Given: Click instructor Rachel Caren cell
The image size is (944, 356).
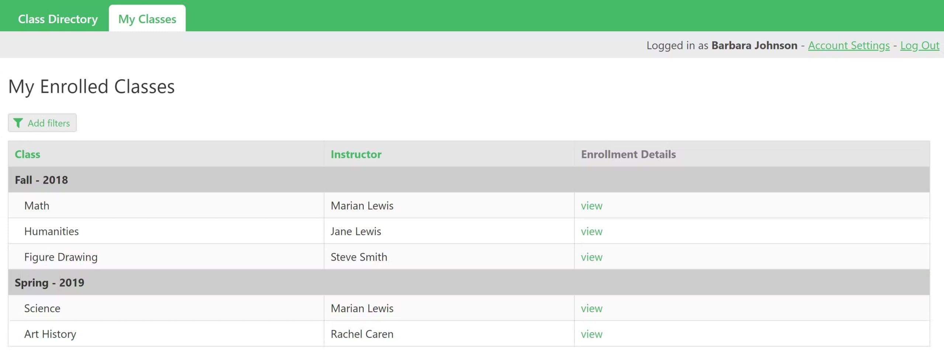Looking at the screenshot, I should point(362,334).
